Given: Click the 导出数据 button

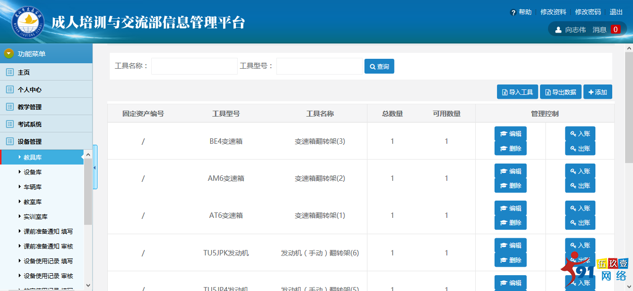Looking at the screenshot, I should (560, 92).
